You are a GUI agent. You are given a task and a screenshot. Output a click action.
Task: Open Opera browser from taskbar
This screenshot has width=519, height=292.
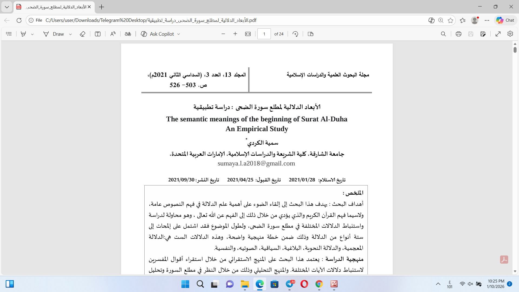304,284
